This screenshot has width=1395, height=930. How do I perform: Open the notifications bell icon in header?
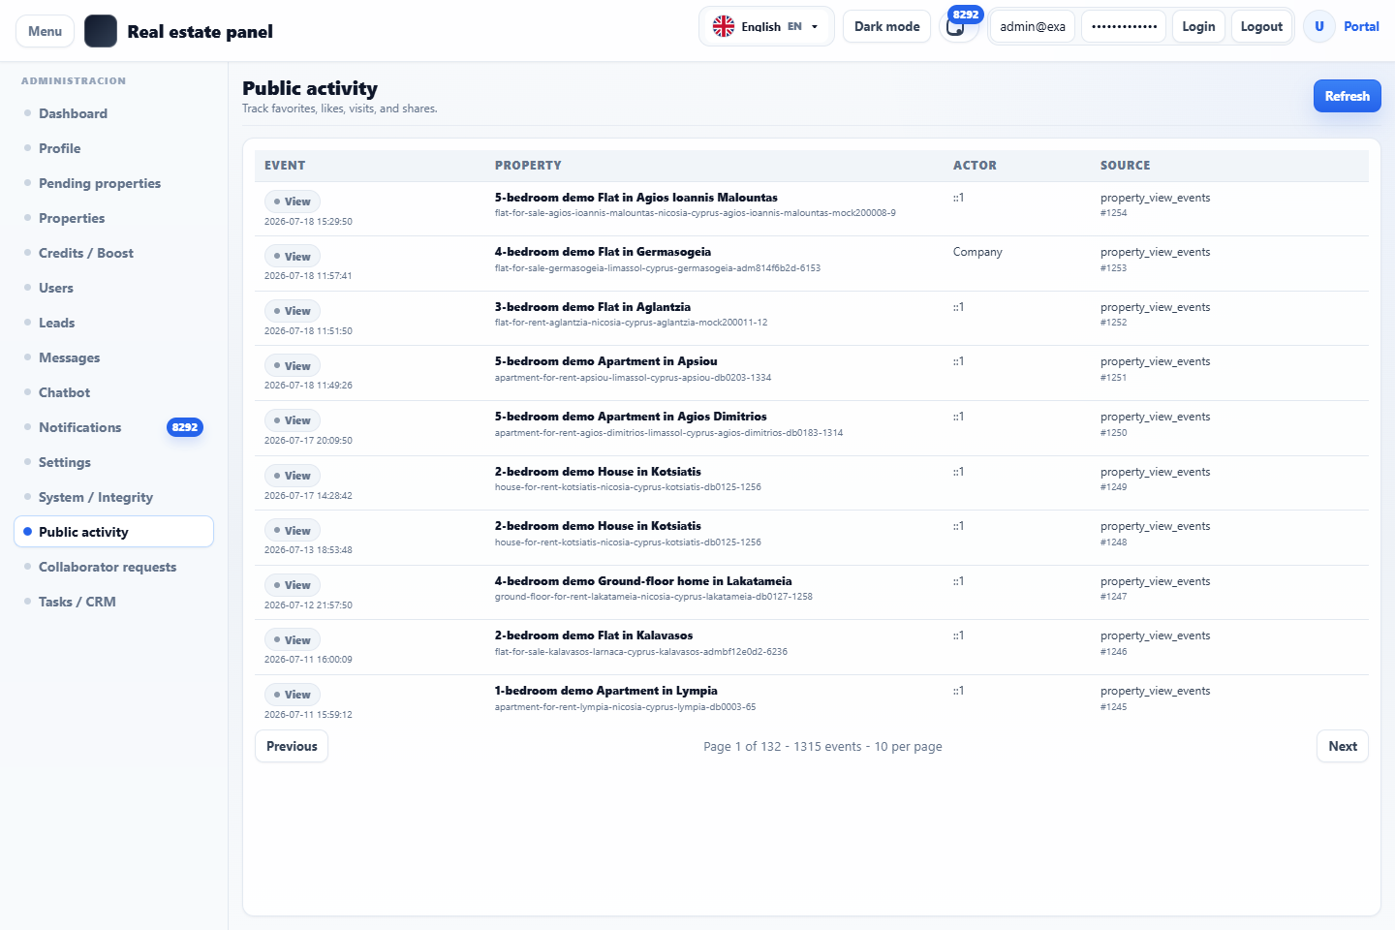tap(956, 27)
